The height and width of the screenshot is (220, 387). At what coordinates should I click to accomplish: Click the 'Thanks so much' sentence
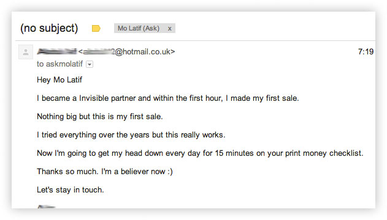pos(105,171)
